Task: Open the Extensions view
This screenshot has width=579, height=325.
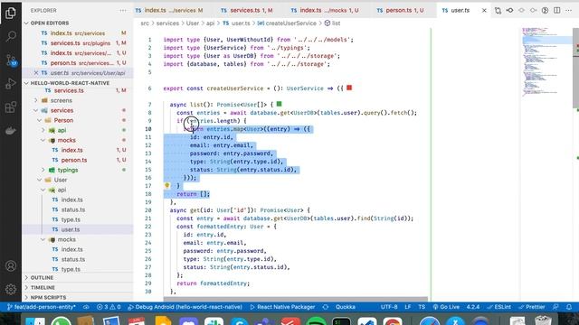Action: (x=11, y=107)
